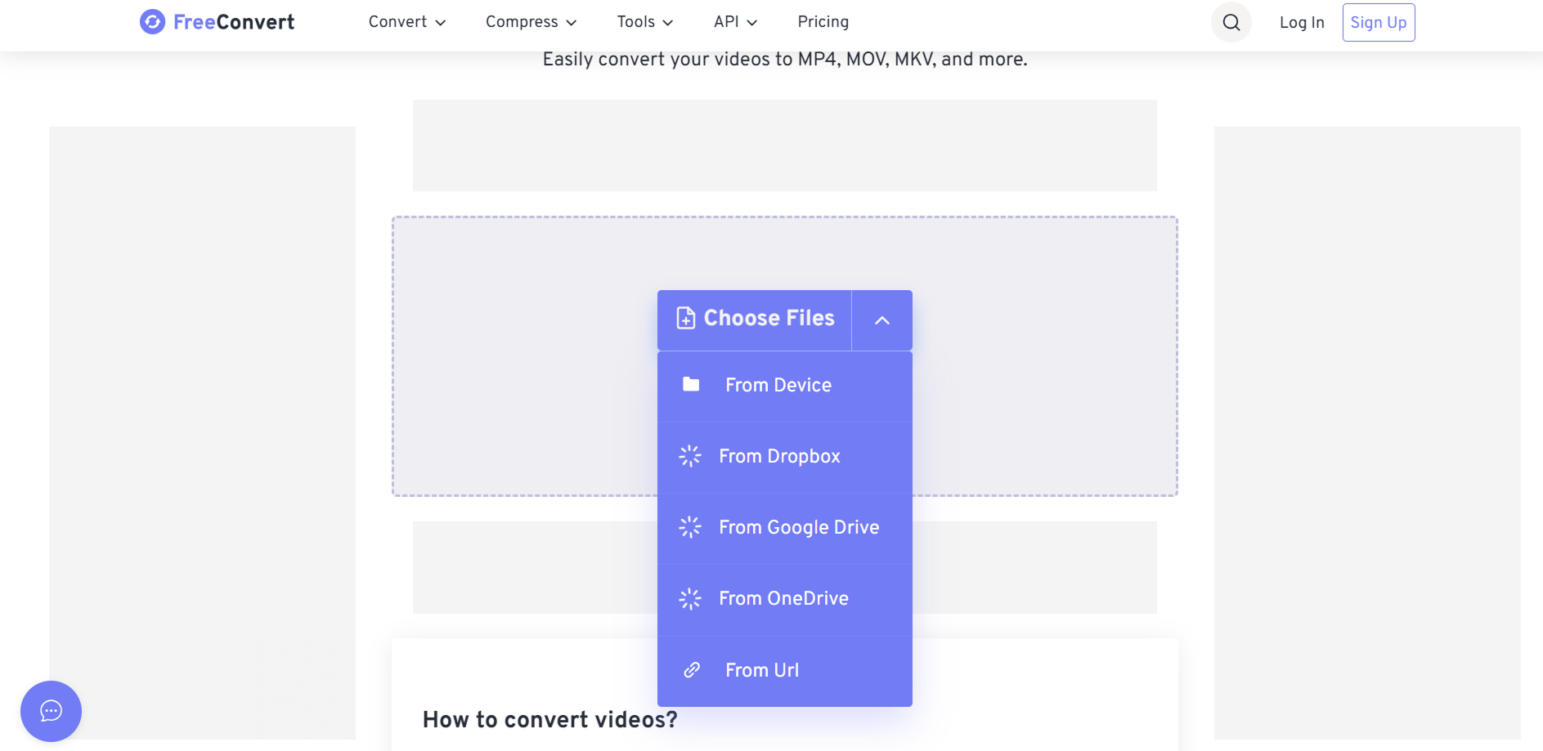Click the file-plus icon on Choose Files

click(686, 318)
